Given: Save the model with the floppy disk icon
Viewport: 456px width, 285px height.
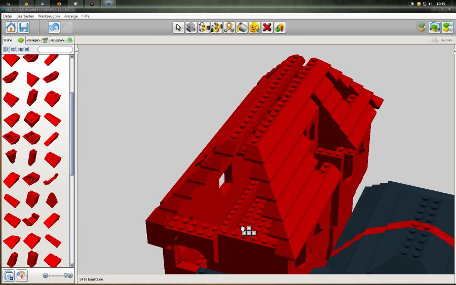Looking at the screenshot, I should point(23,27).
